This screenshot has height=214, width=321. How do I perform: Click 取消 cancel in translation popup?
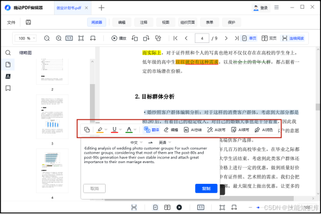click(x=95, y=188)
